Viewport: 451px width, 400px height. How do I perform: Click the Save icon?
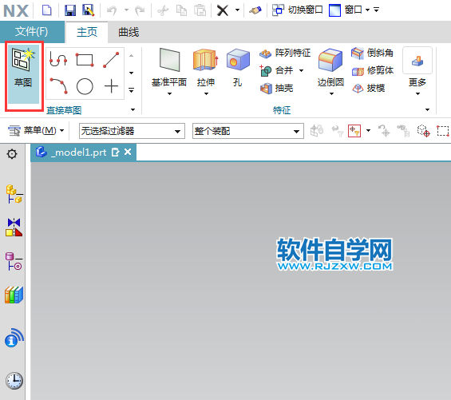tap(70, 10)
